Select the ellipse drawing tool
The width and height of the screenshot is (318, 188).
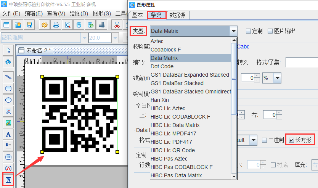click(8, 100)
